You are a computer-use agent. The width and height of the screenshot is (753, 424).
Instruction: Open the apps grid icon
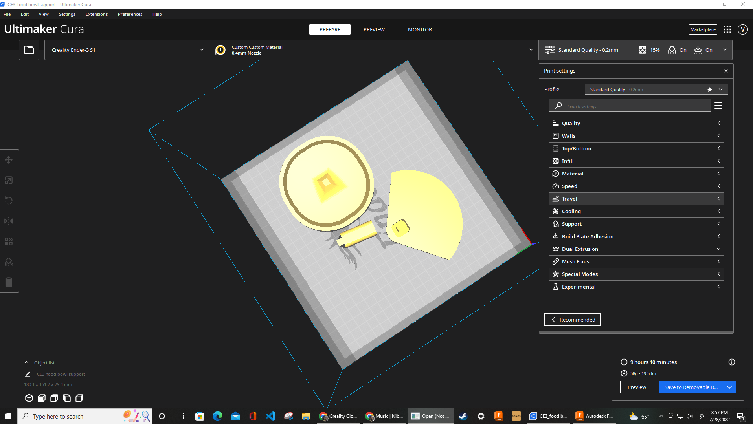point(727,29)
